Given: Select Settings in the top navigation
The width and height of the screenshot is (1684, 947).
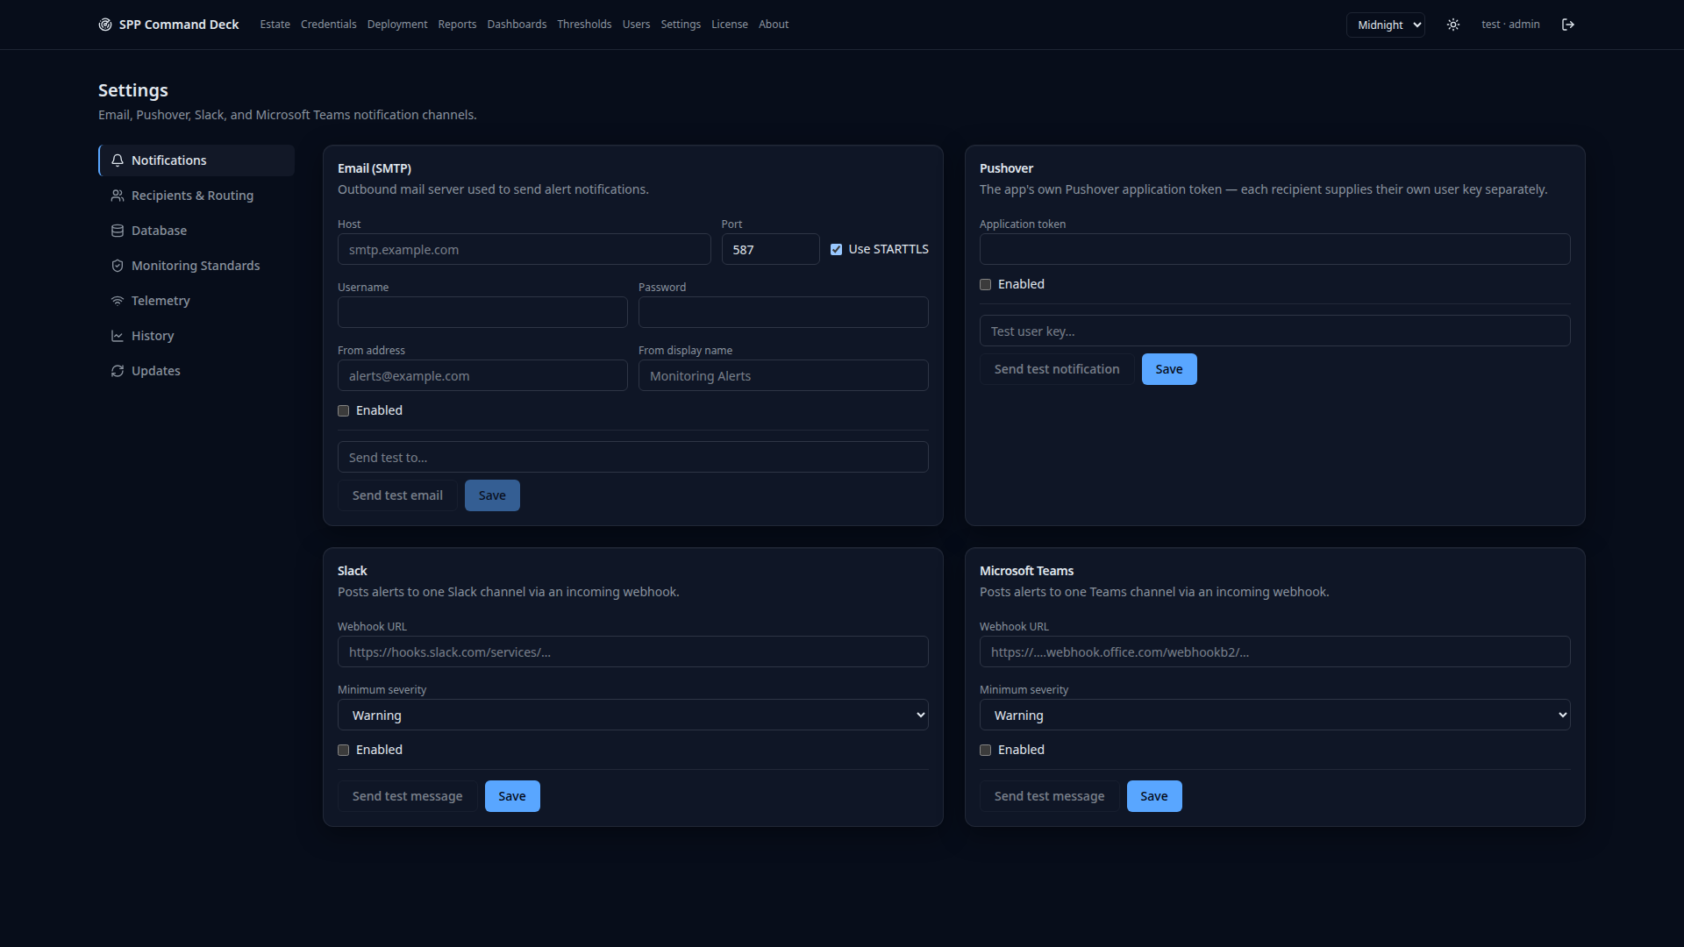Looking at the screenshot, I should [x=681, y=25].
